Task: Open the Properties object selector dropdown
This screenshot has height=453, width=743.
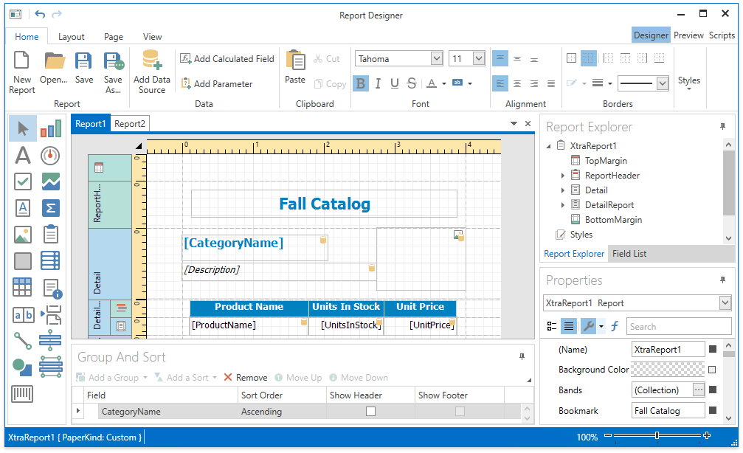Action: 725,302
